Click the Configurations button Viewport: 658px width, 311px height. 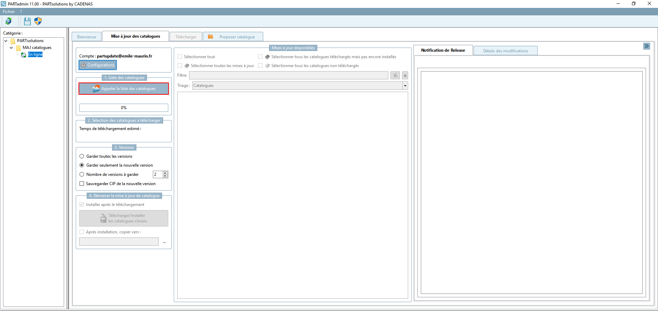point(98,65)
